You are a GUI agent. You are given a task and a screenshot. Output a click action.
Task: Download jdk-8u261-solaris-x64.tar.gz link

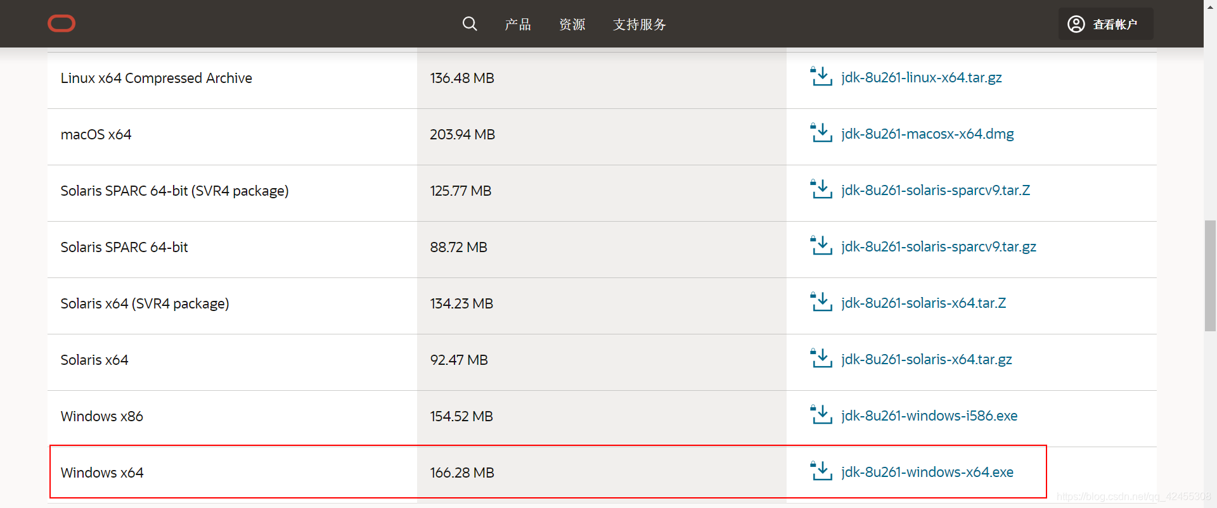coord(927,359)
